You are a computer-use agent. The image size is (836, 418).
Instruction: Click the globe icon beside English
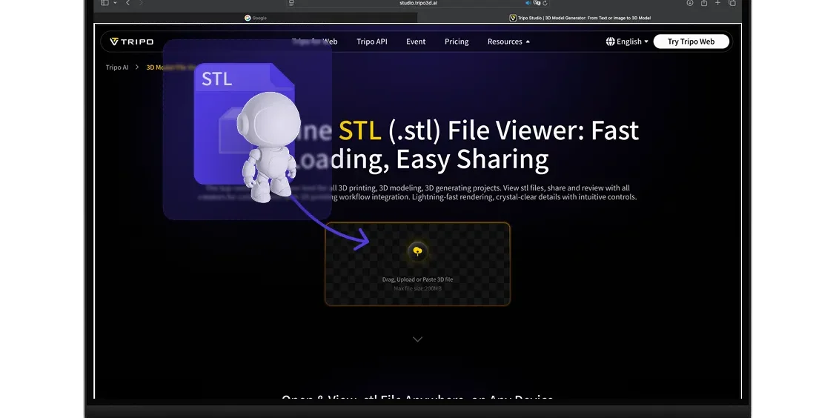click(611, 42)
